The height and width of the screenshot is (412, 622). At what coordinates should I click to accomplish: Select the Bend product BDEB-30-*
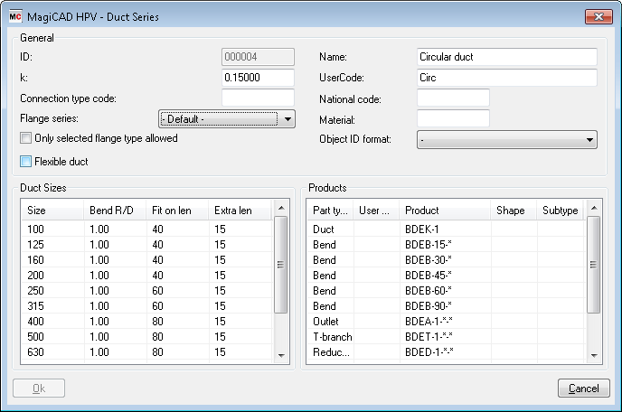[x=446, y=260]
